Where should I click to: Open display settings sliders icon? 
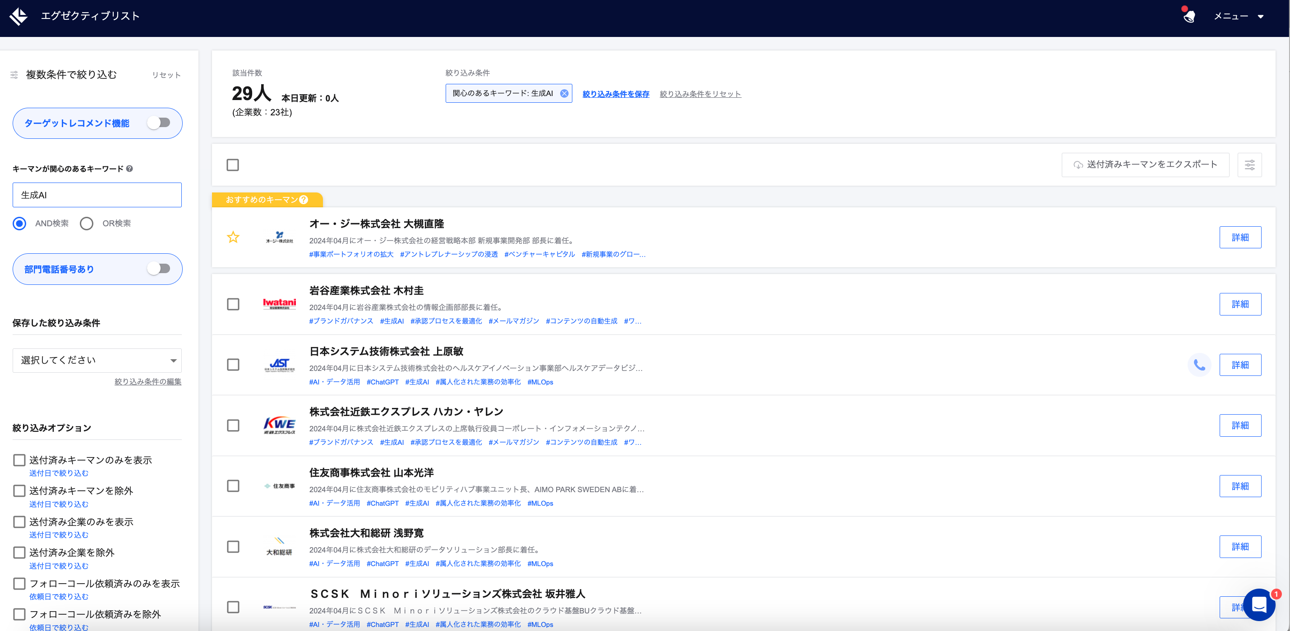[x=1249, y=165]
